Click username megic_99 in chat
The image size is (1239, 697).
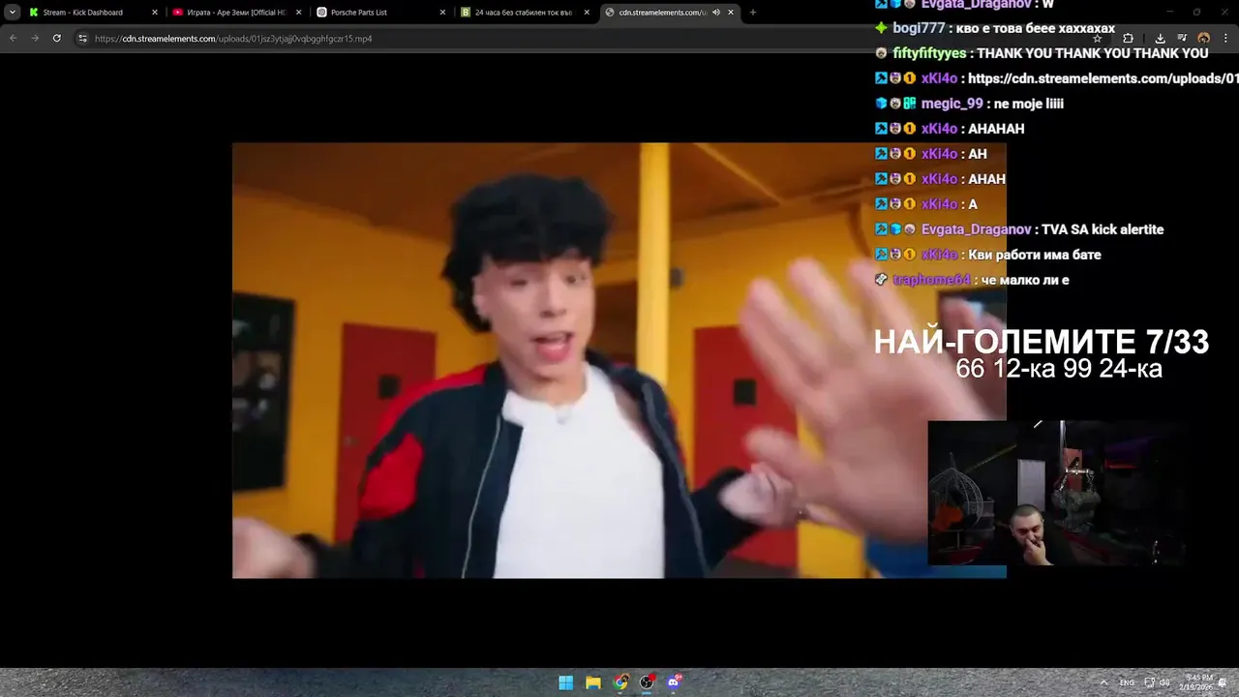pyautogui.click(x=952, y=104)
